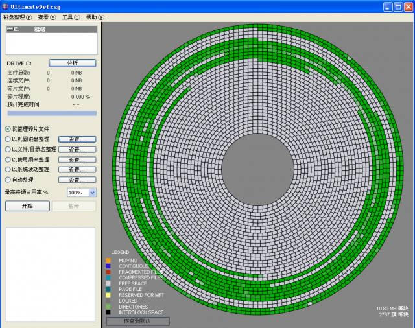Click the red FRAGMENTED FILES legend swatch
Image resolution: width=415 pixels, height=328 pixels.
coord(108,272)
